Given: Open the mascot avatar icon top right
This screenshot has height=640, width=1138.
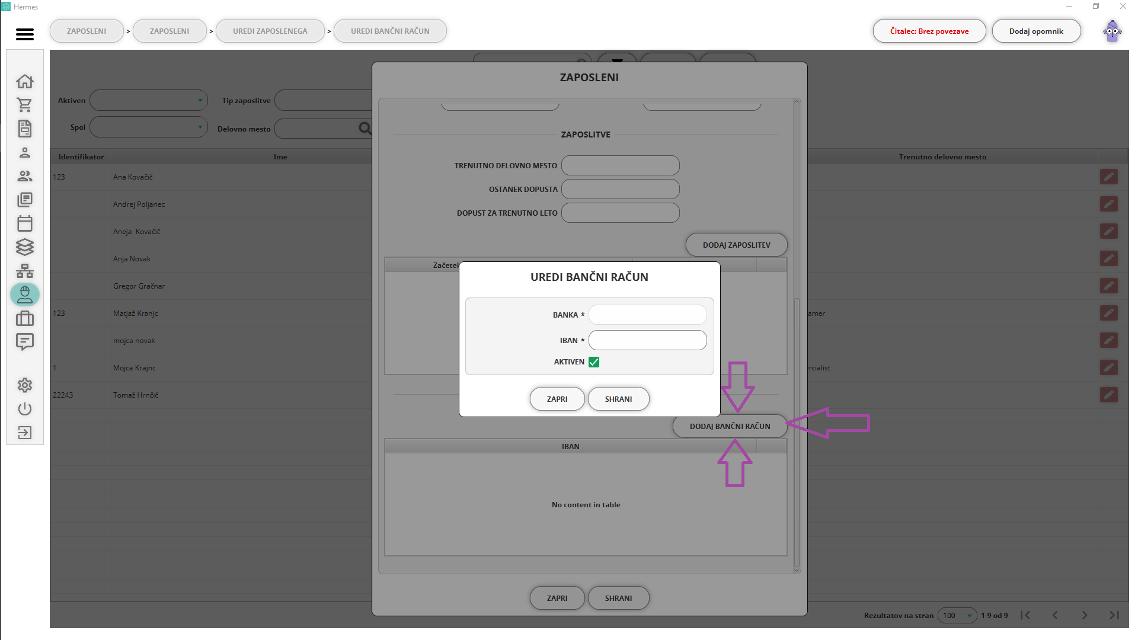Looking at the screenshot, I should click(x=1112, y=31).
